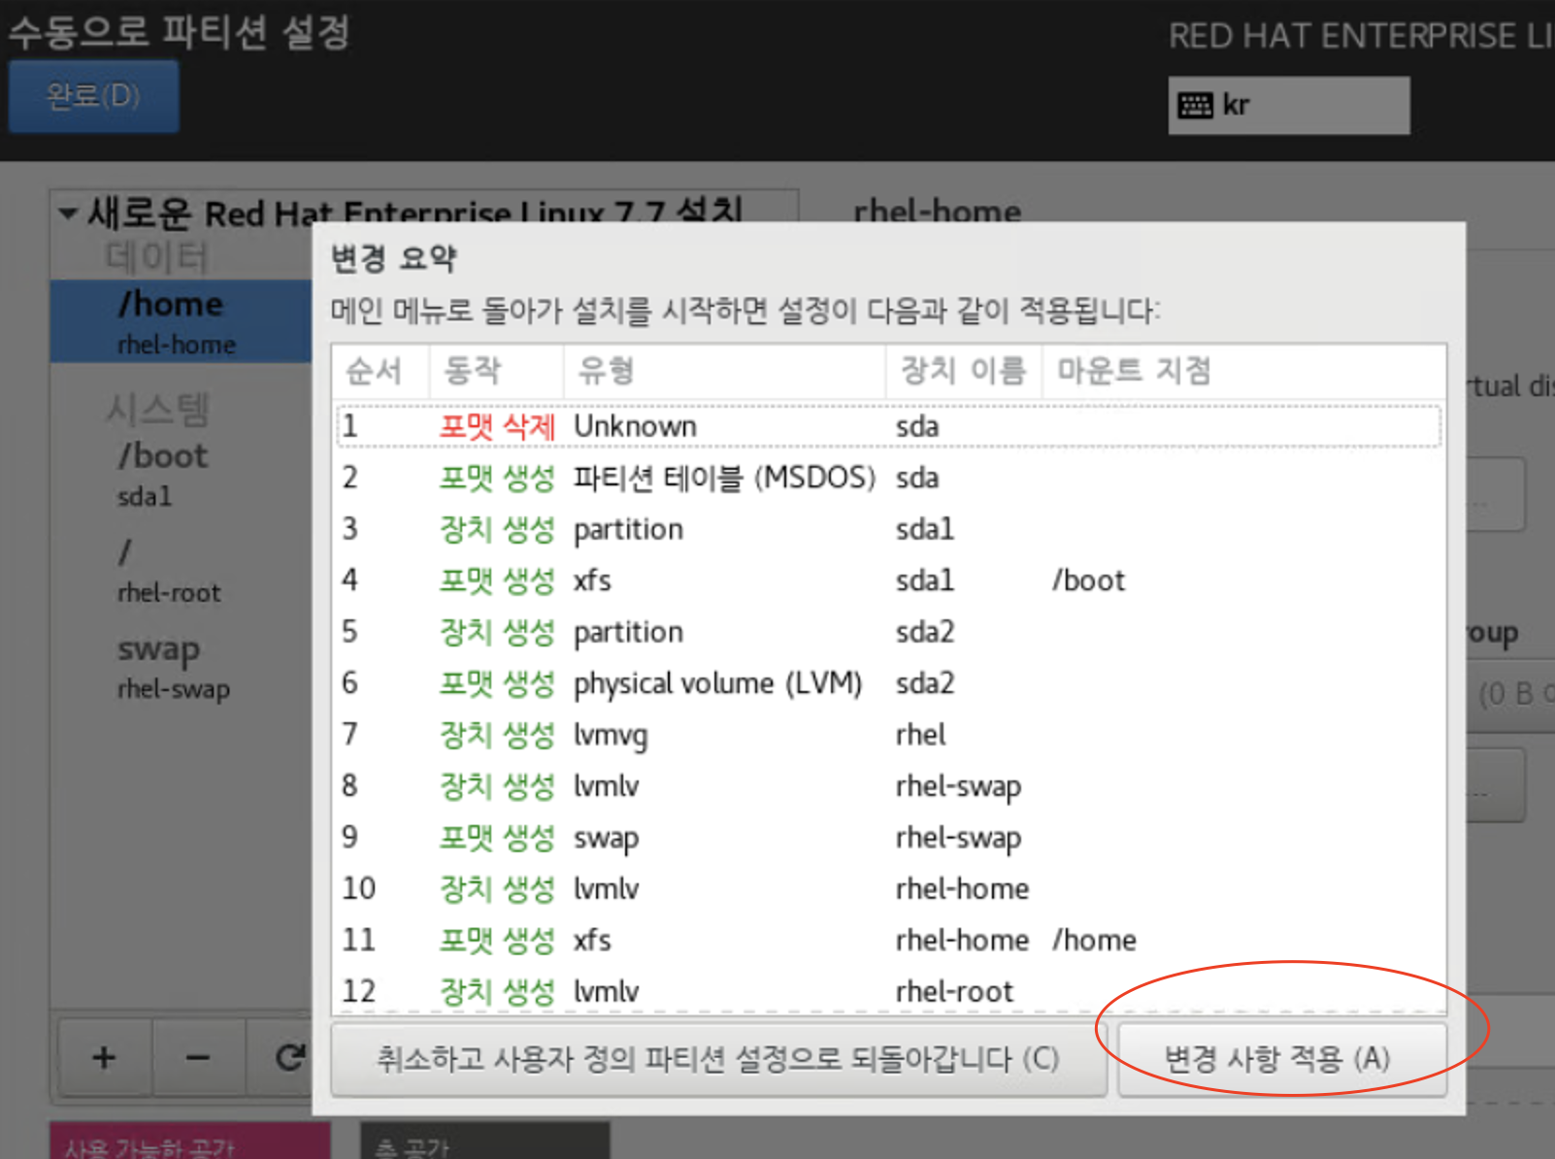Screen dimensions: 1555x1159
Task: Select row 9 swap rhel-swap
Action: (x=888, y=838)
